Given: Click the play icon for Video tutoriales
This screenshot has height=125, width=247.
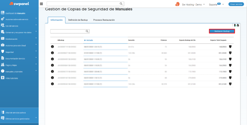Looking at the screenshot, I should point(3,78).
